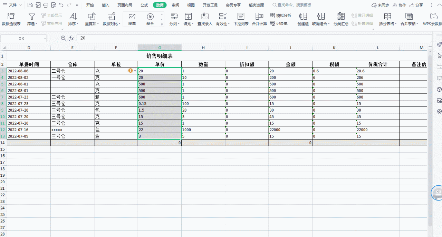The height and width of the screenshot is (237, 442).
Task: Click the Save icon in quick access toolbar
Action: [x=30, y=5]
